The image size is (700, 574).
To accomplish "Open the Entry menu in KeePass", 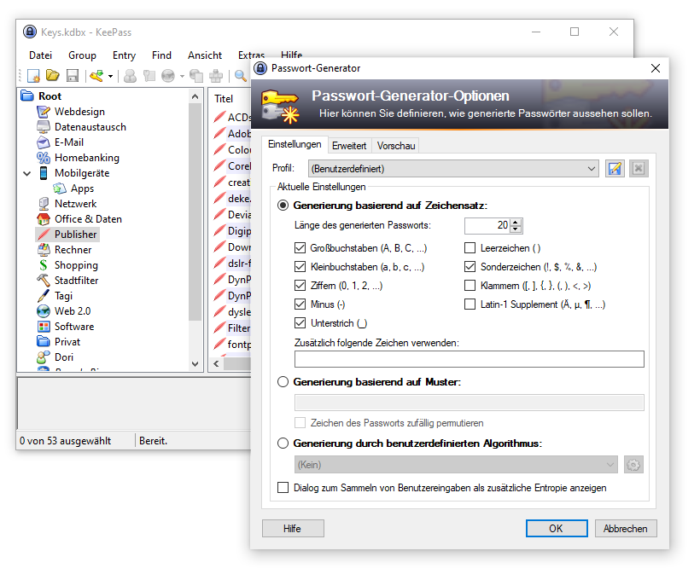I will [x=124, y=55].
